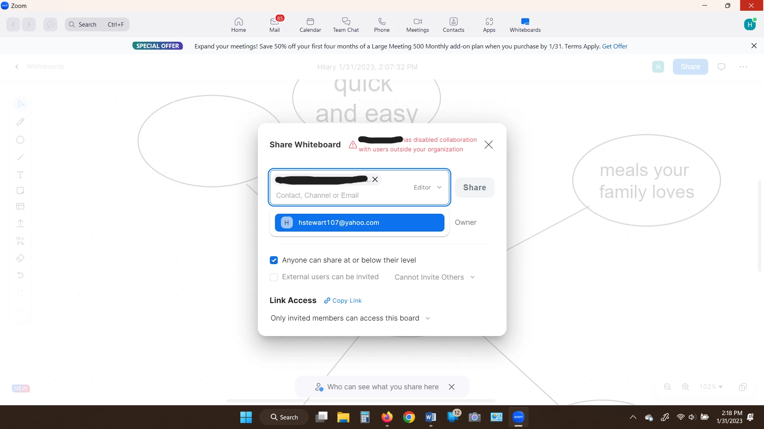764x429 pixels.
Task: Click the Share button in dialog
Action: coord(474,187)
